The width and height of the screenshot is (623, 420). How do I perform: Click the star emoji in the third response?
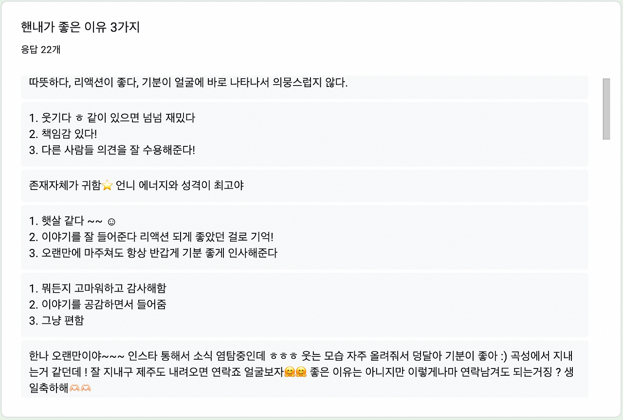tap(107, 185)
